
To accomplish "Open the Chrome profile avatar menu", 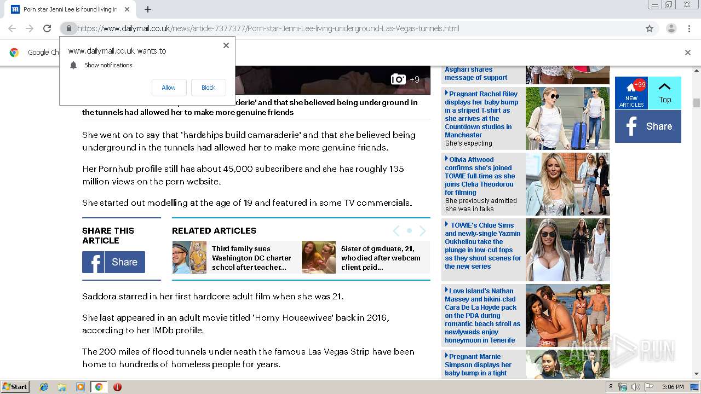I will 671,28.
